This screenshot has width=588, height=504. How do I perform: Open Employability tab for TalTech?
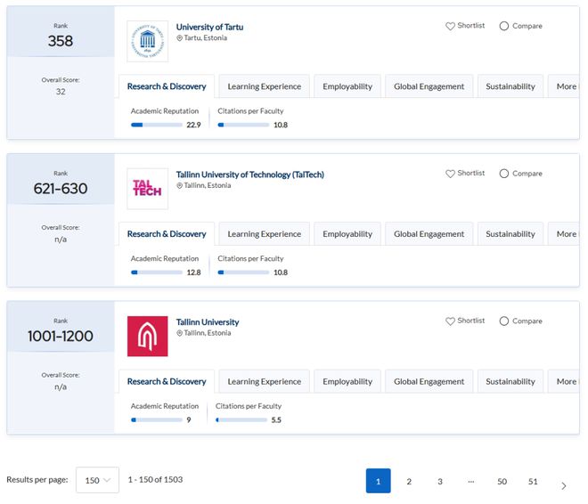coord(347,234)
